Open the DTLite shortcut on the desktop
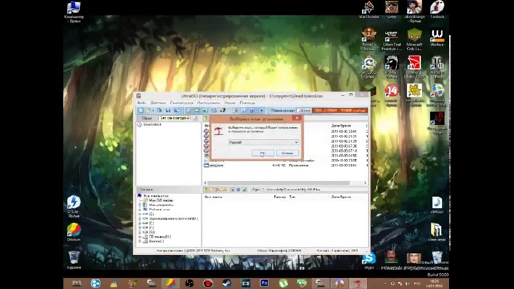 pyautogui.click(x=74, y=206)
